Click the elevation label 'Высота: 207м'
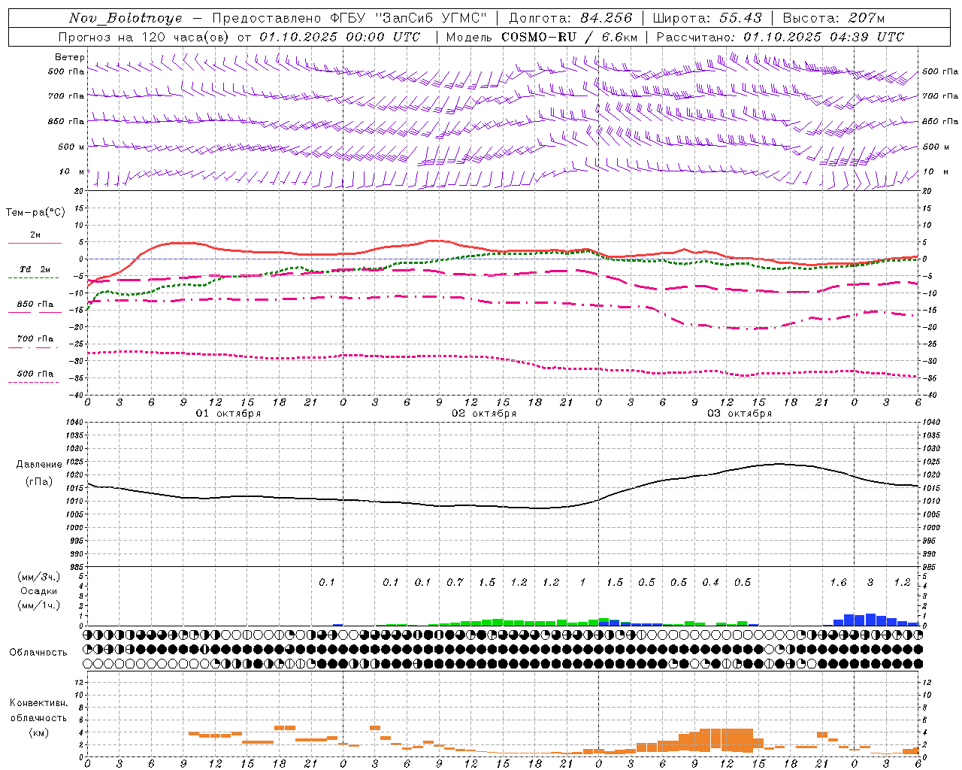 pos(833,18)
